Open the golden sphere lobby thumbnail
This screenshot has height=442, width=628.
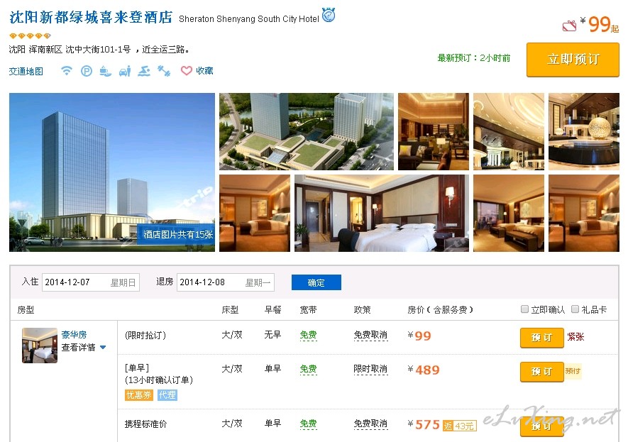tap(584, 132)
